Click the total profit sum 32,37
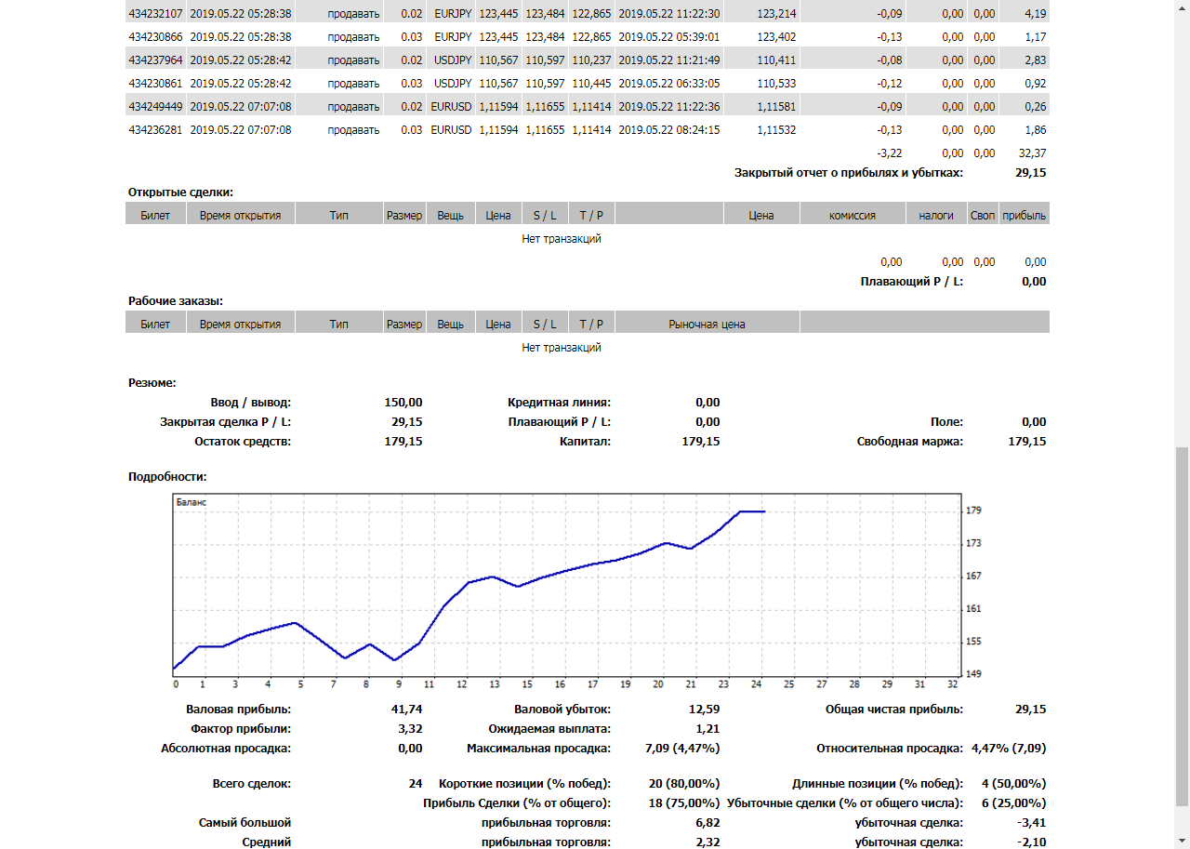 click(1032, 153)
